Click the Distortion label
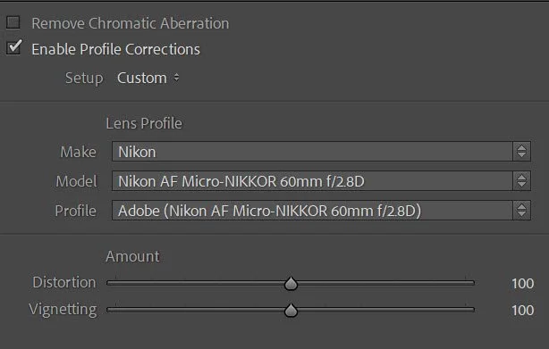 (64, 282)
